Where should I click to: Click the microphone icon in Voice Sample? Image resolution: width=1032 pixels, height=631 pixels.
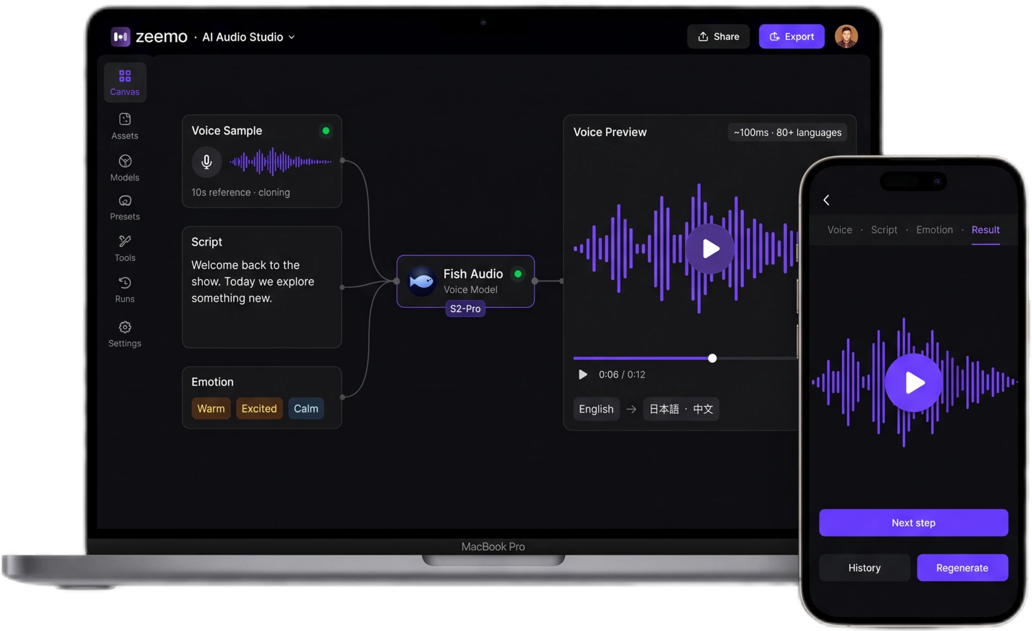pos(207,162)
